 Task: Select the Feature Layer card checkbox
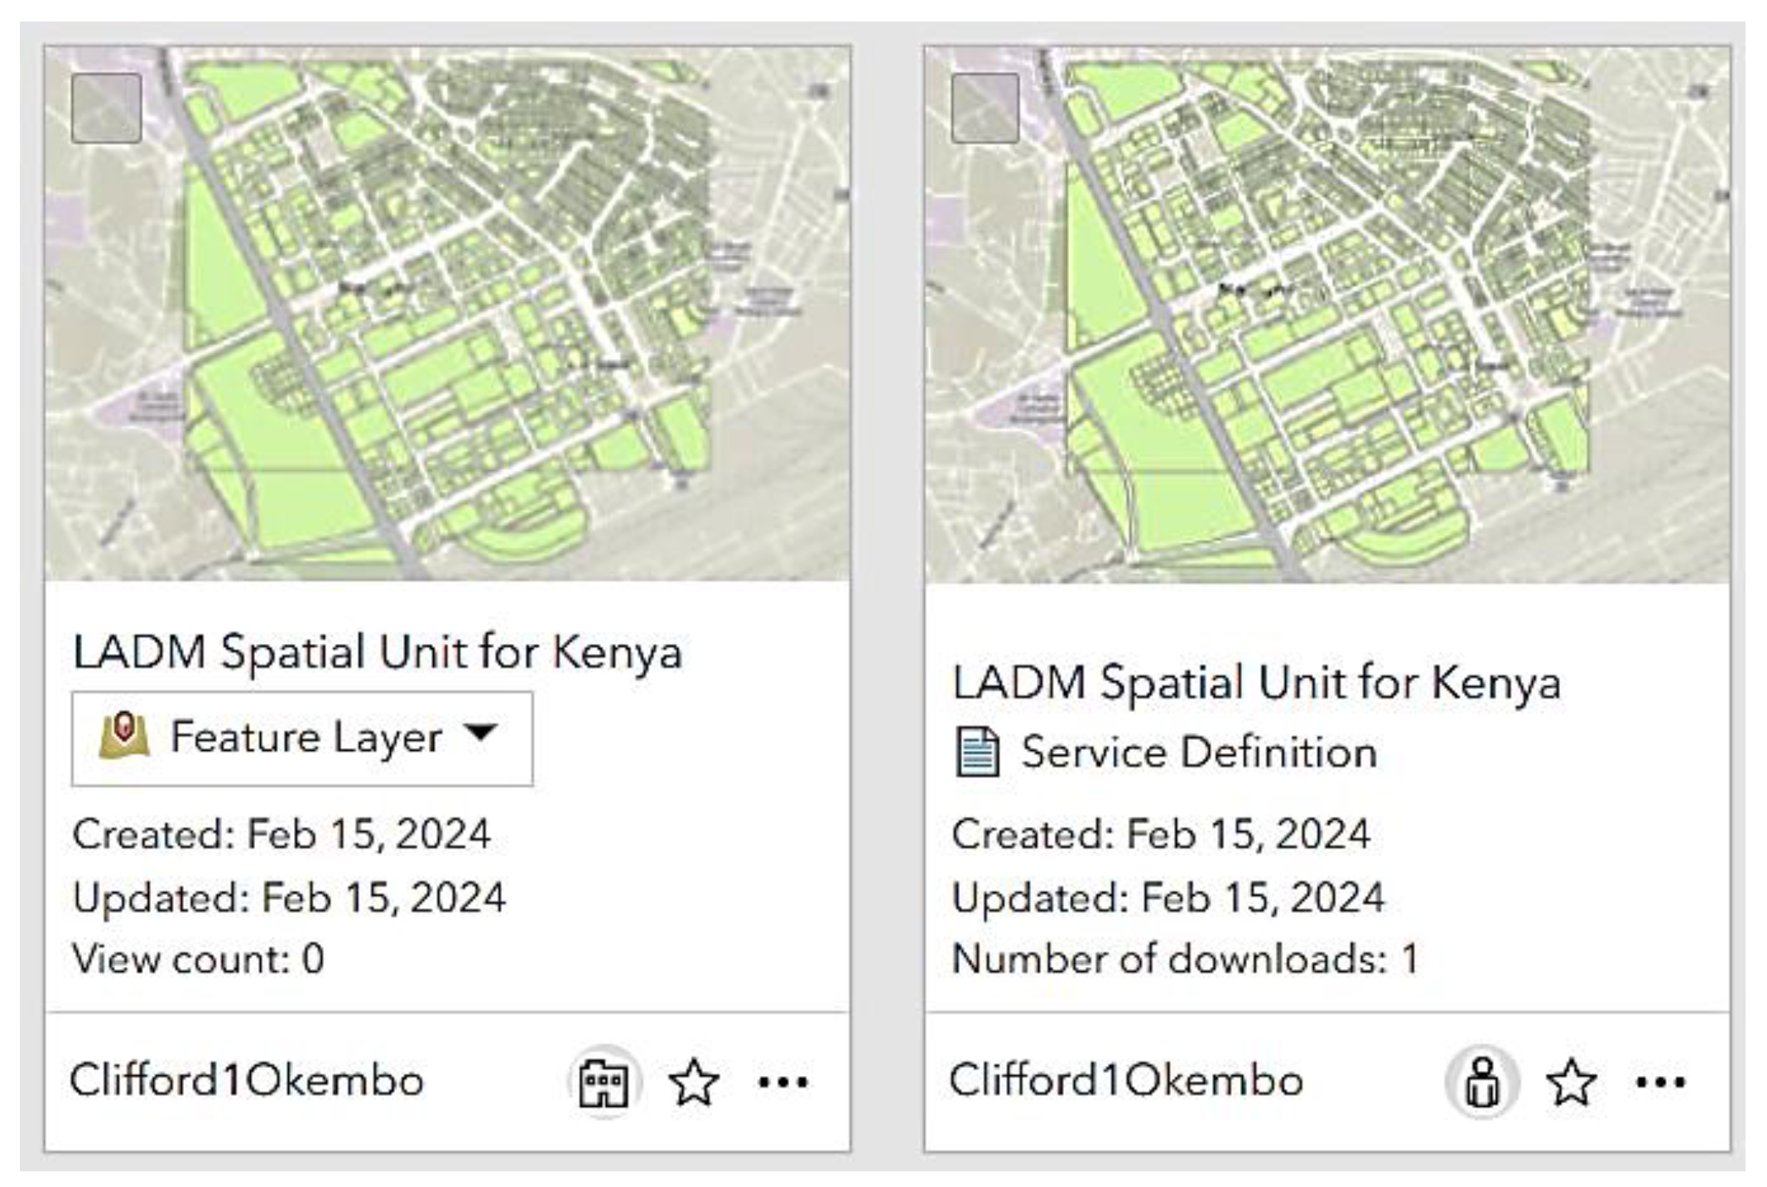click(106, 108)
